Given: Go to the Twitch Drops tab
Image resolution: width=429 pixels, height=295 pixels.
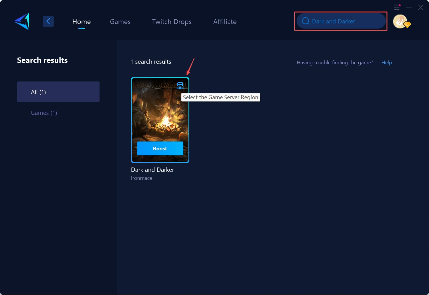Looking at the screenshot, I should [172, 22].
